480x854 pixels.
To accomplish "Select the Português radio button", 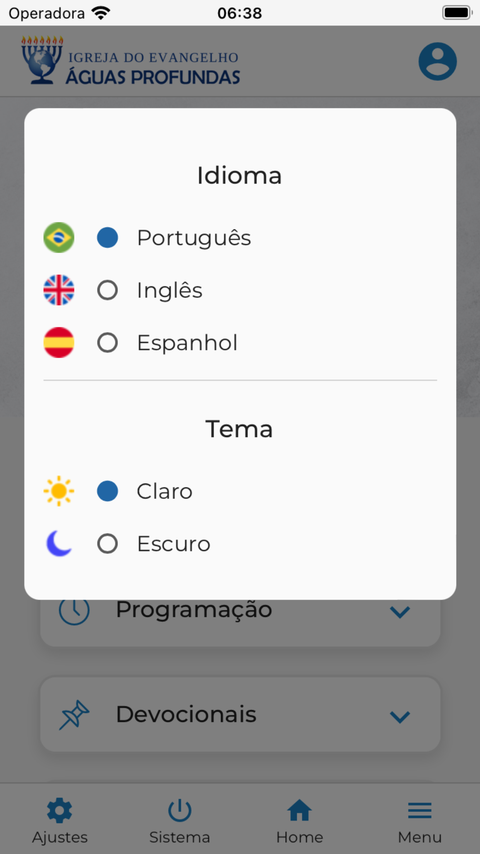I will click(107, 237).
